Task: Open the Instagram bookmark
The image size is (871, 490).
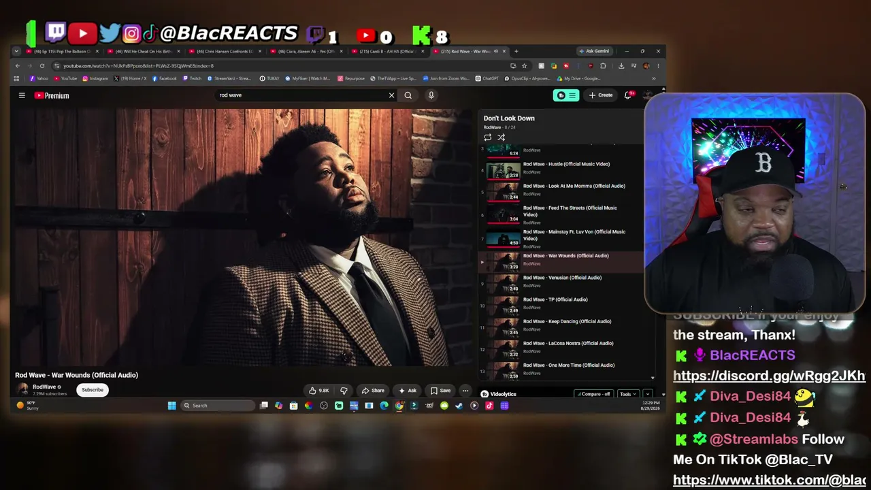Action: click(95, 78)
